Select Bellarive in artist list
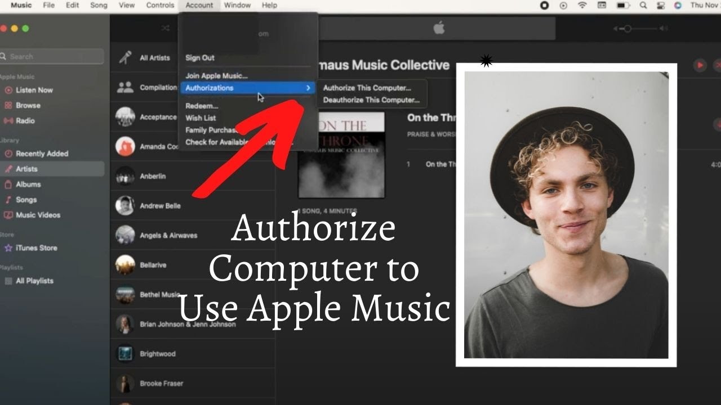This screenshot has width=721, height=405. tap(193, 265)
